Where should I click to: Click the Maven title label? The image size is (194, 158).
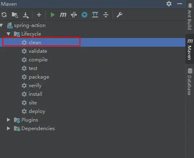9,4
